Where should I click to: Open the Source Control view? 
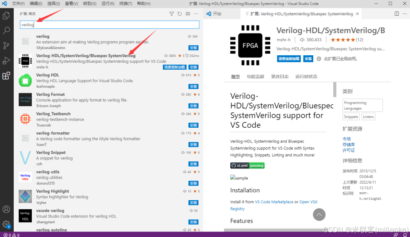pos(6,45)
